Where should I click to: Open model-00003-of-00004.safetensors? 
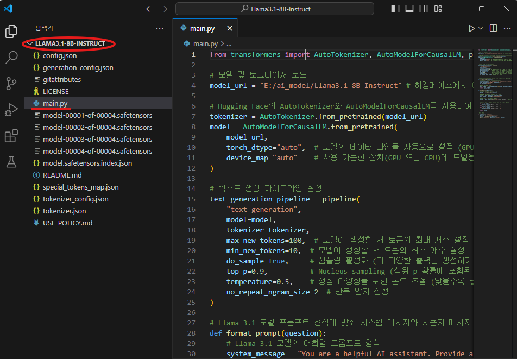click(x=97, y=139)
